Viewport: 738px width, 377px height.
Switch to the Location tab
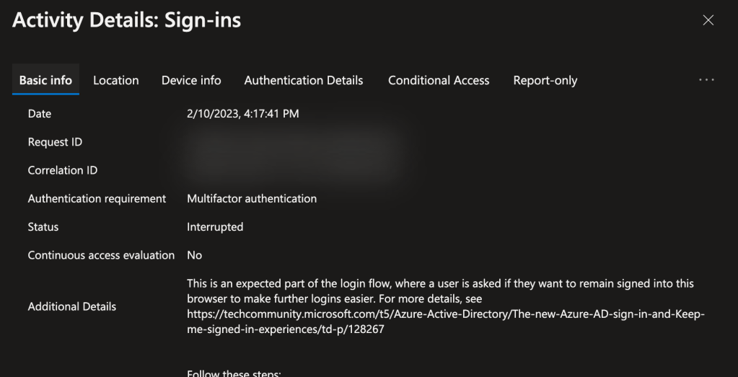115,80
